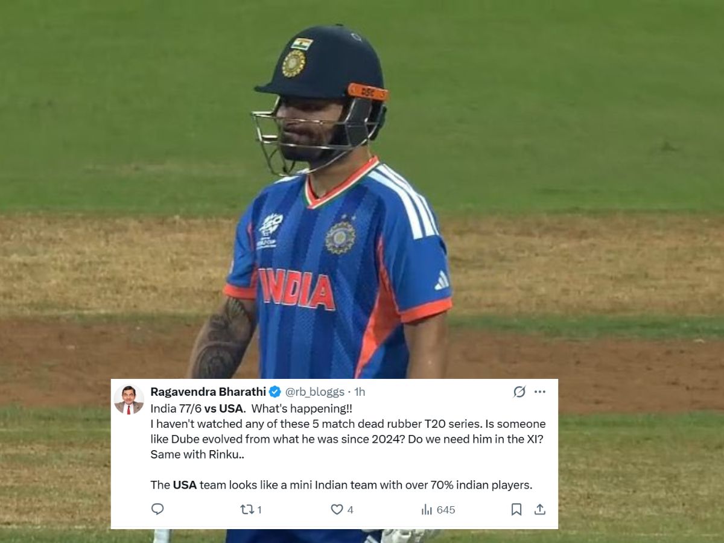Click the Ragavendra Bharathi display name
Screen dimensions: 724x543
tap(208, 392)
